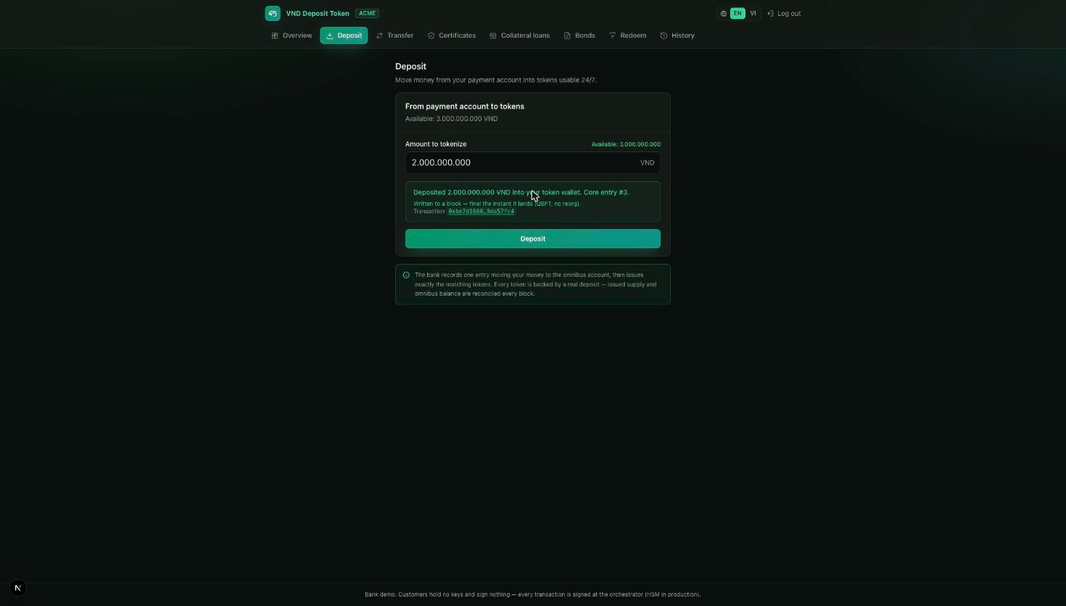This screenshot has width=1066, height=606.
Task: Open the History tab
Action: [677, 36]
